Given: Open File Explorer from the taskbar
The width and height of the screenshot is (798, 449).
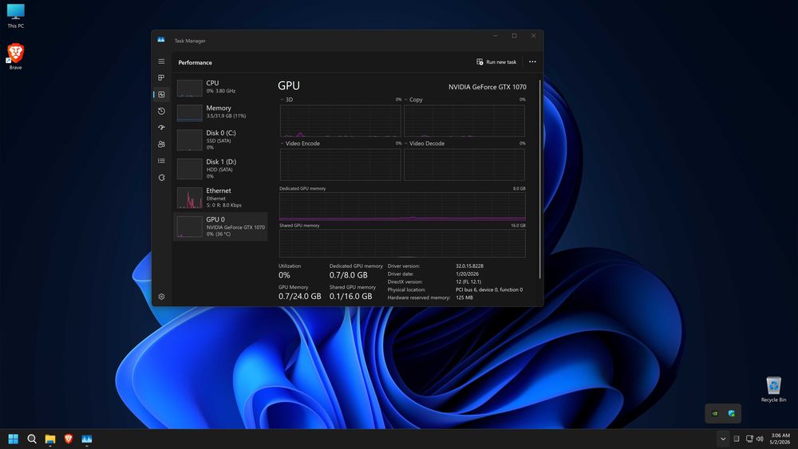Looking at the screenshot, I should pyautogui.click(x=49, y=439).
